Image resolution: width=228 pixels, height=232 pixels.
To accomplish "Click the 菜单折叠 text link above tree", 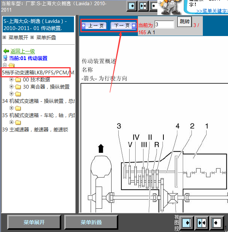I will 46,38.
